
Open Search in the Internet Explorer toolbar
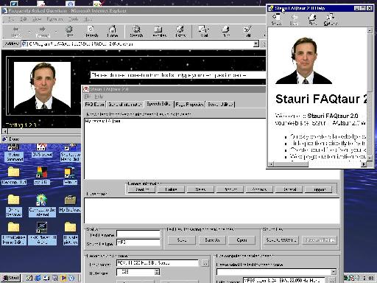136,31
